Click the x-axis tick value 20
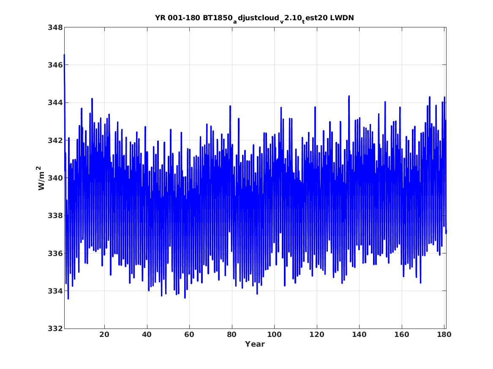493x369 pixels. pos(104,334)
